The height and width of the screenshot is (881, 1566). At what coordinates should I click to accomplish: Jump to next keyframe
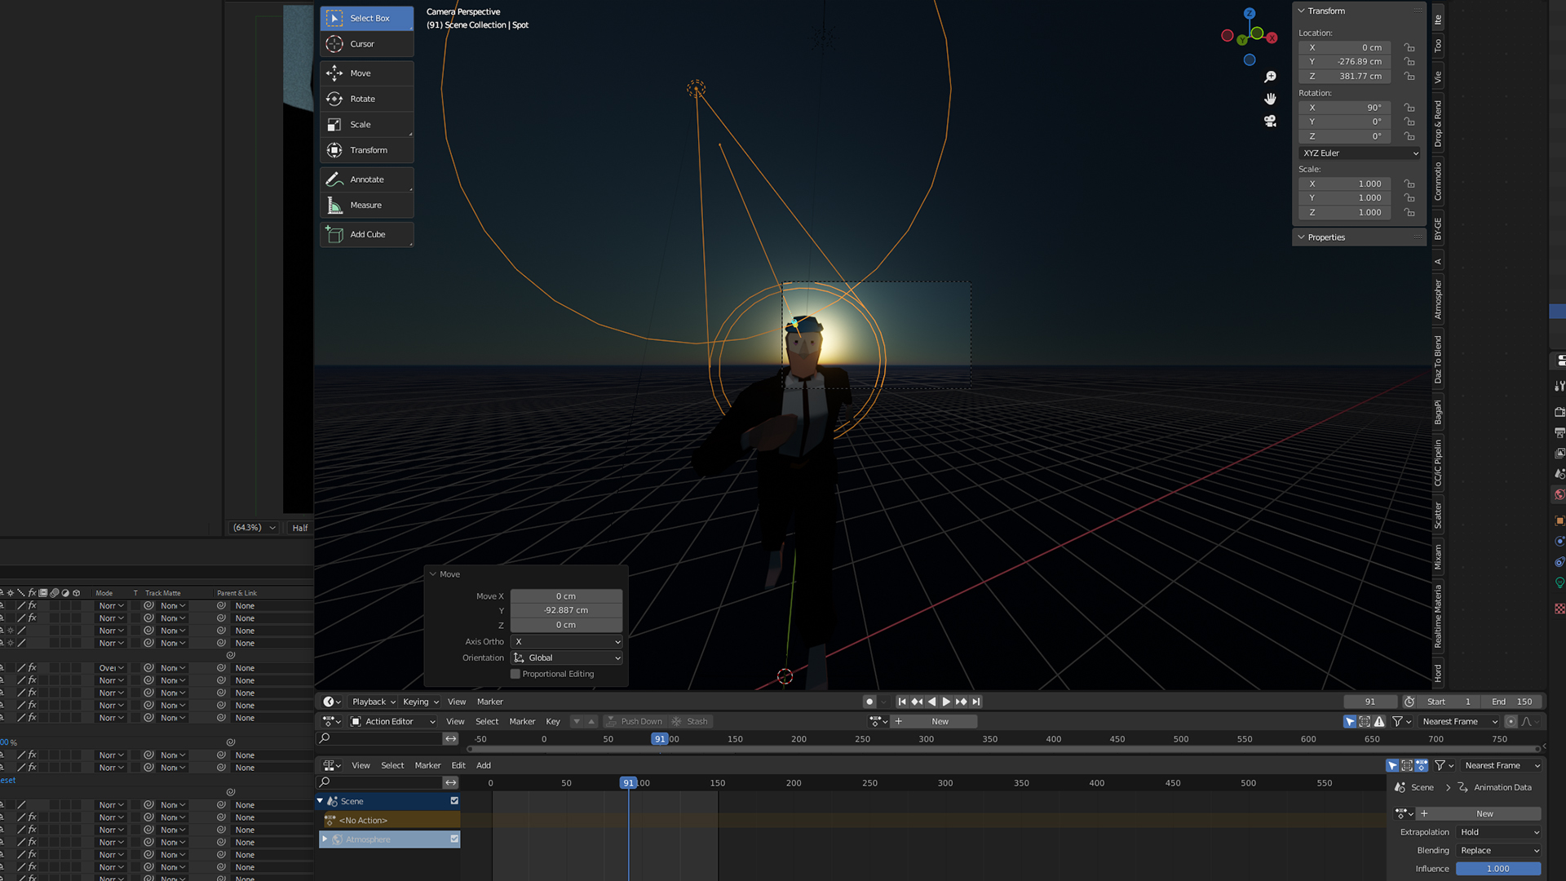tap(961, 702)
